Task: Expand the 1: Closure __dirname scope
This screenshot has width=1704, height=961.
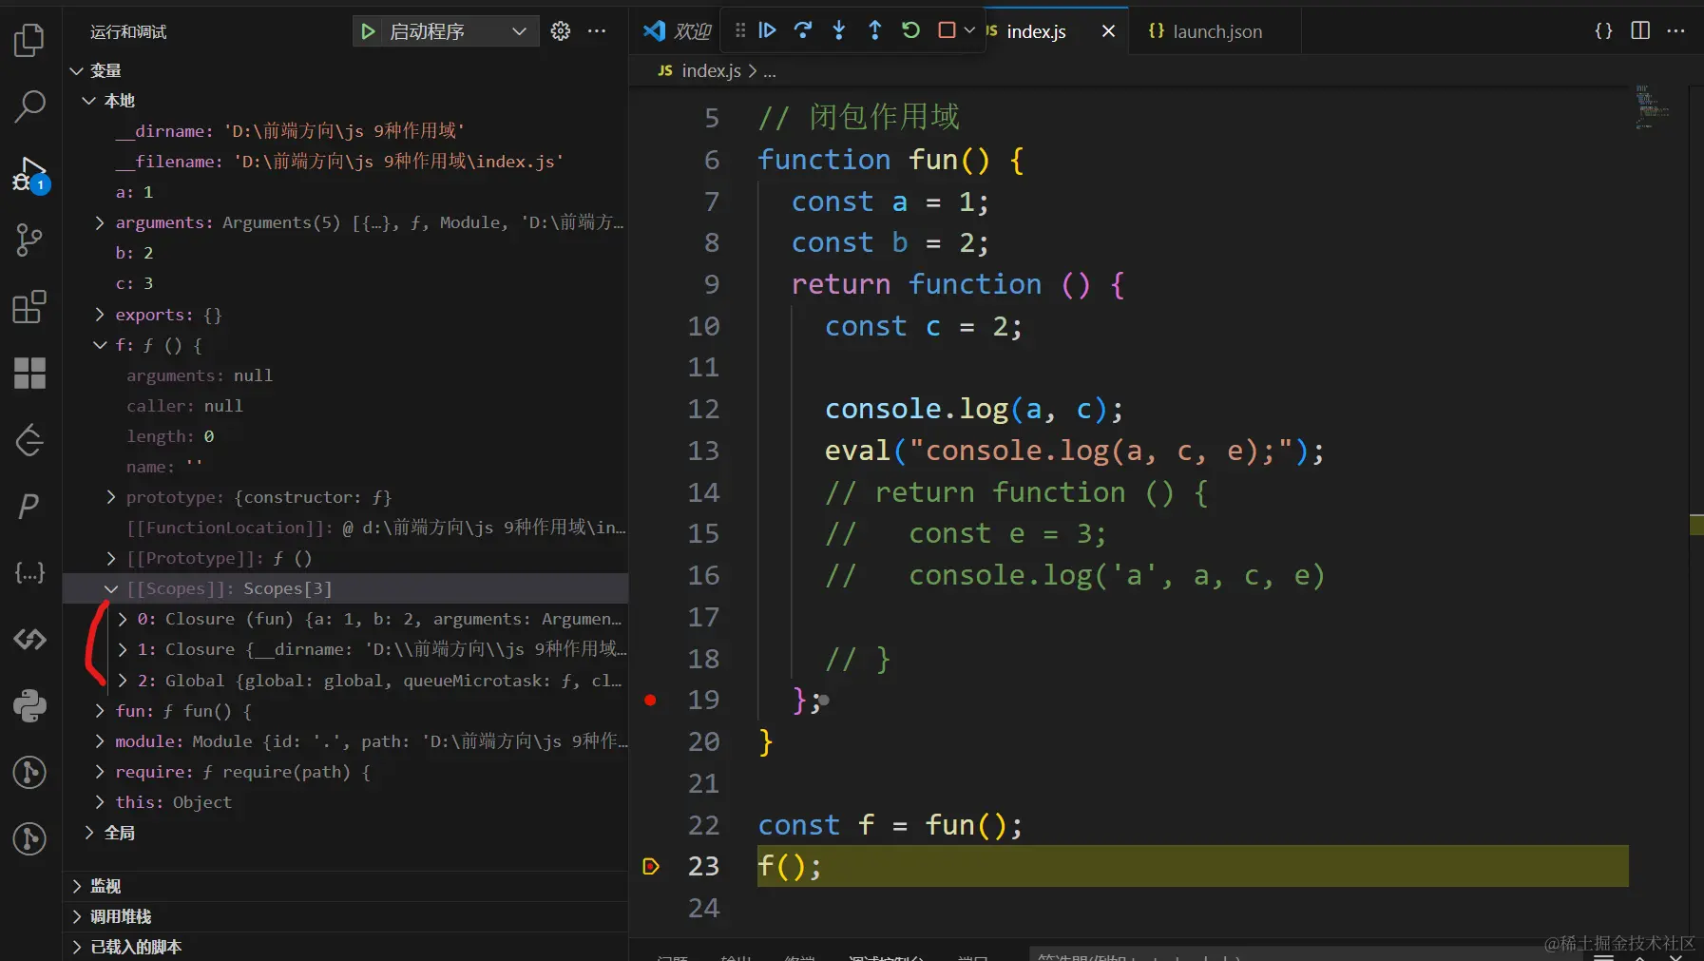Action: [123, 649]
